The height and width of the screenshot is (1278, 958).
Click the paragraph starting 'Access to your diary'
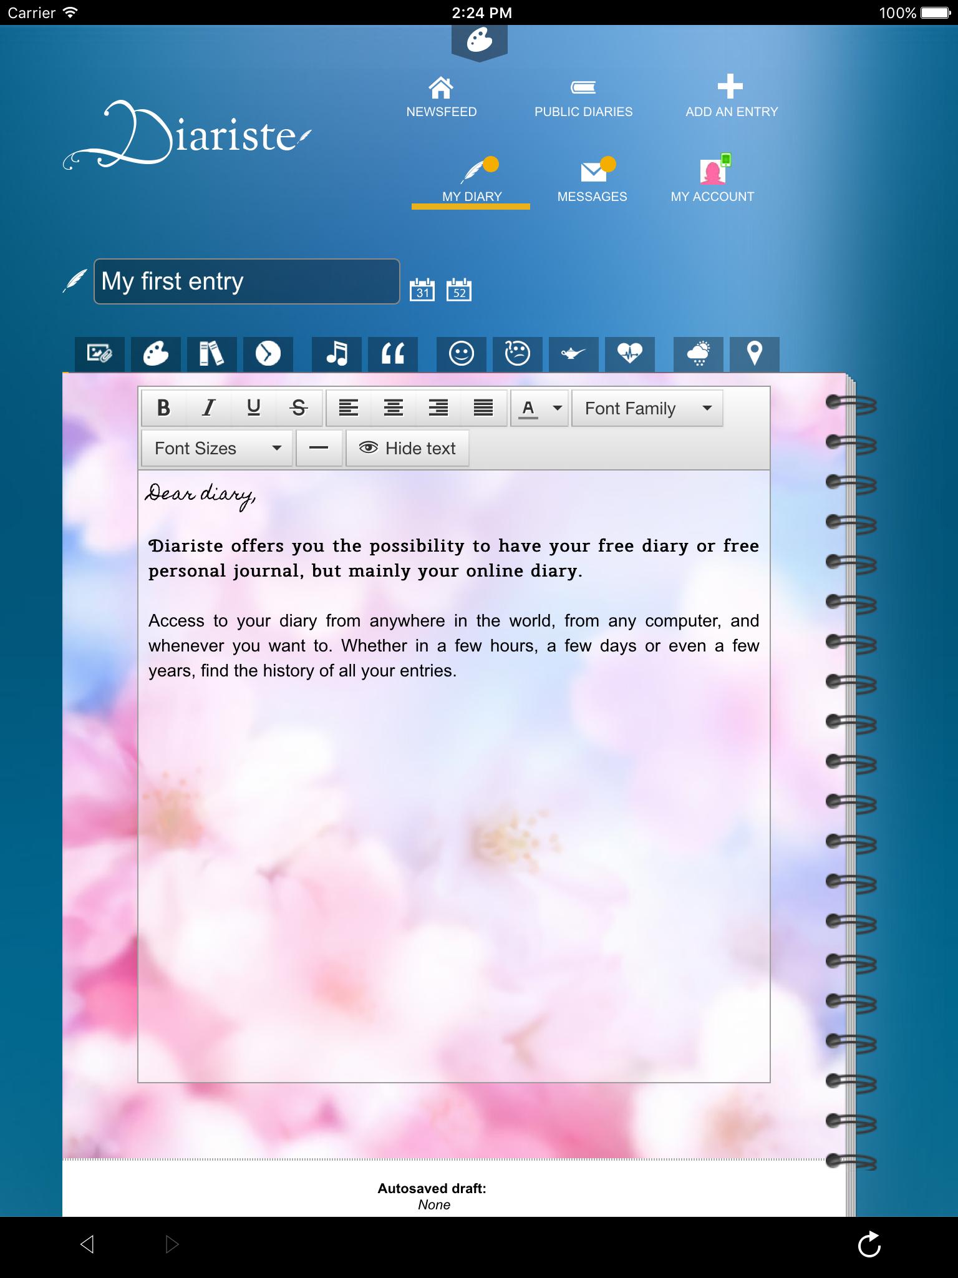pos(453,645)
